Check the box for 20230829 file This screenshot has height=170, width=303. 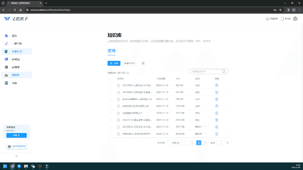(110, 92)
